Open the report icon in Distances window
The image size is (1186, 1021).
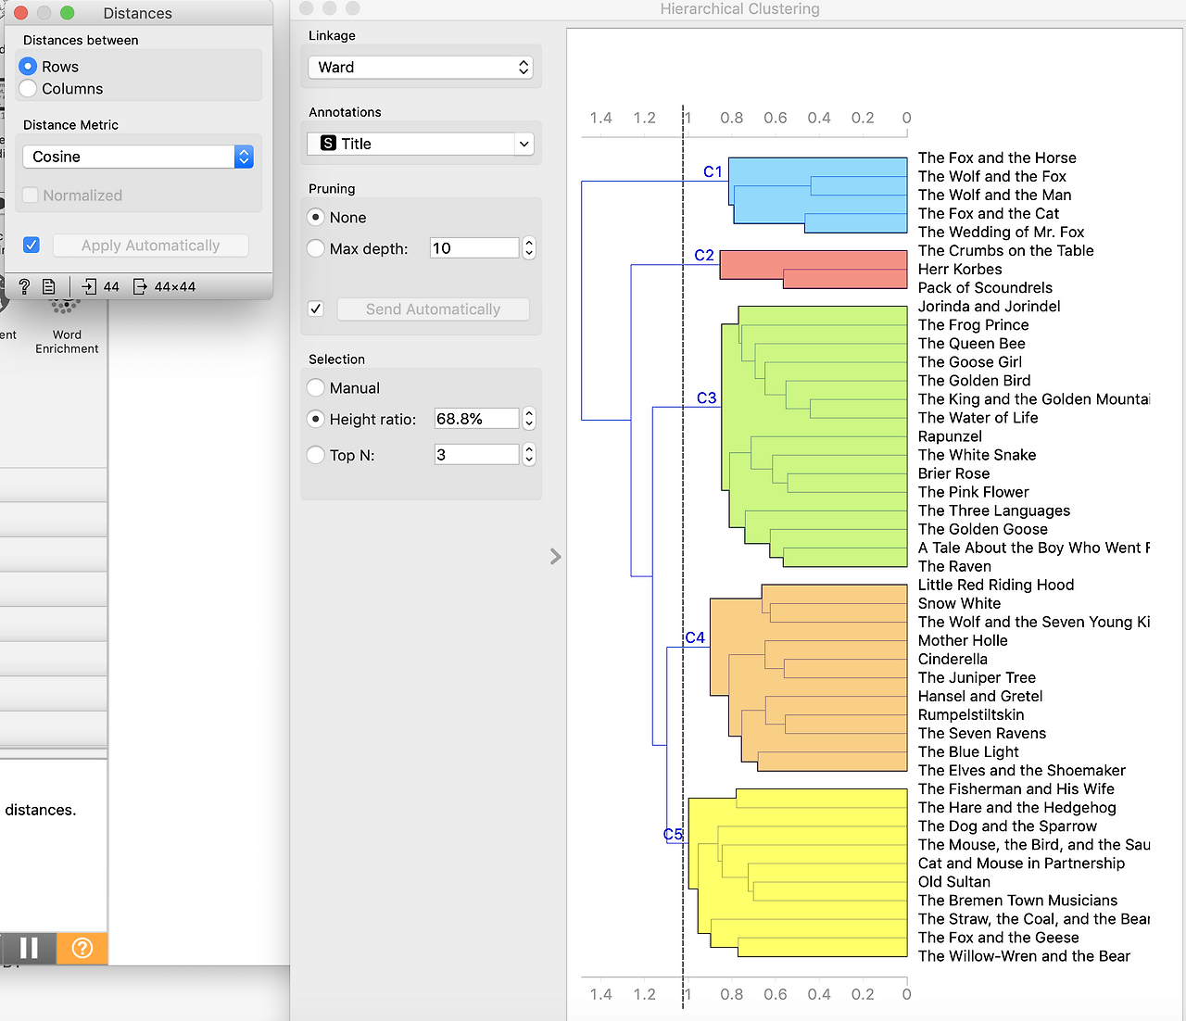pyautogui.click(x=49, y=286)
